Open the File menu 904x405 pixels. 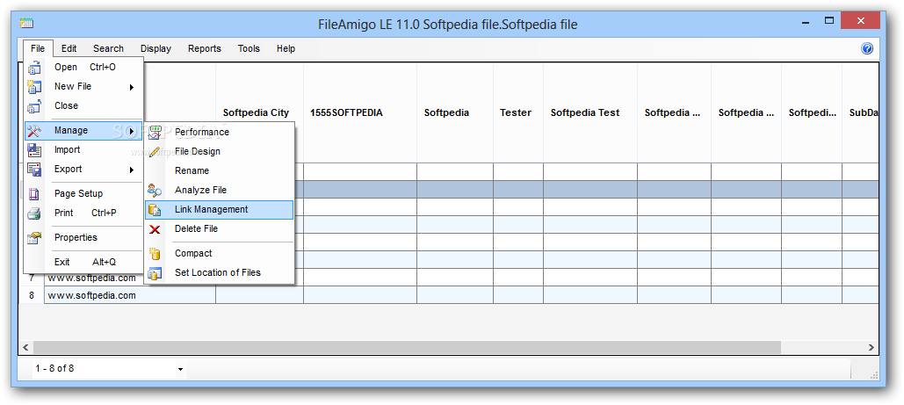coord(38,48)
